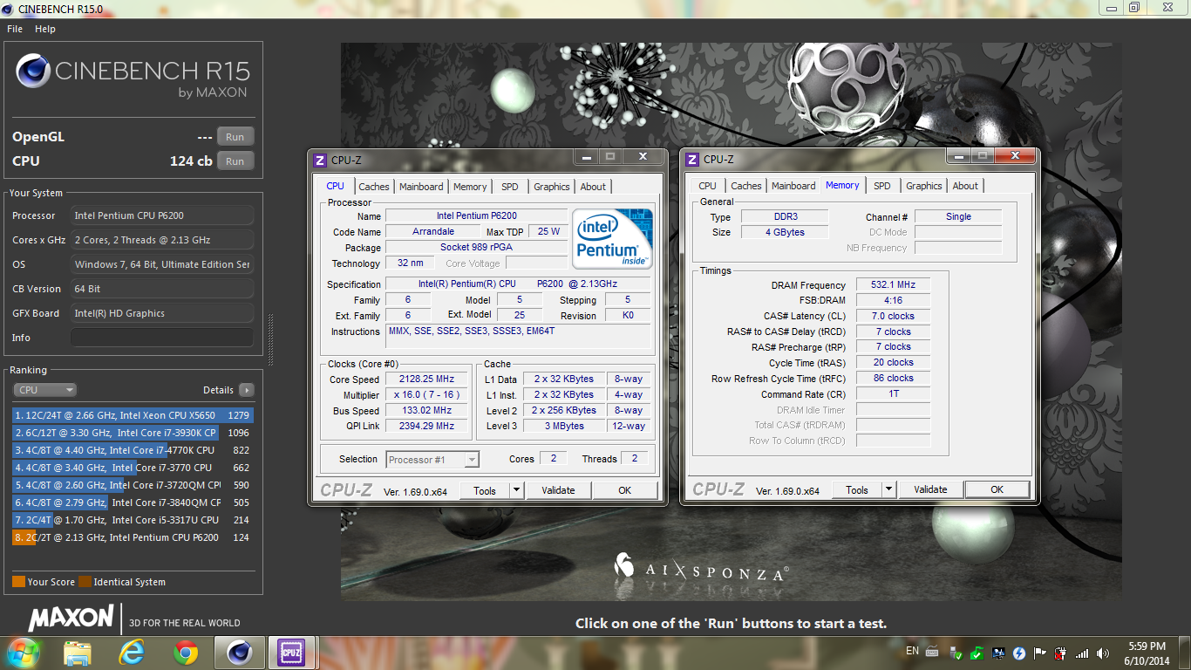Screen dimensions: 1191x670
Task: Open Action Center flag tray icon
Action: click(1039, 653)
